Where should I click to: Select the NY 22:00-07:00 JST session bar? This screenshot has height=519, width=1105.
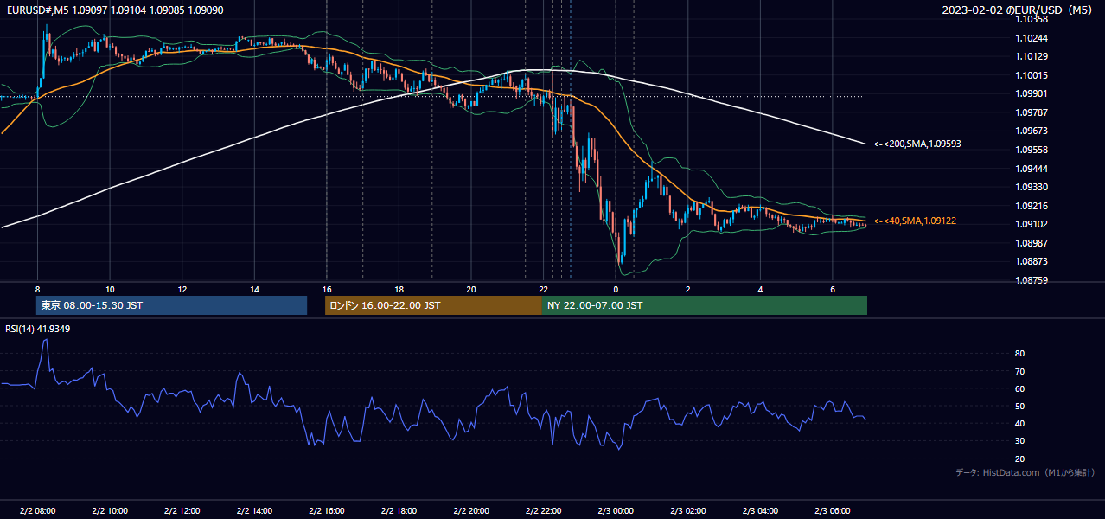click(x=705, y=305)
